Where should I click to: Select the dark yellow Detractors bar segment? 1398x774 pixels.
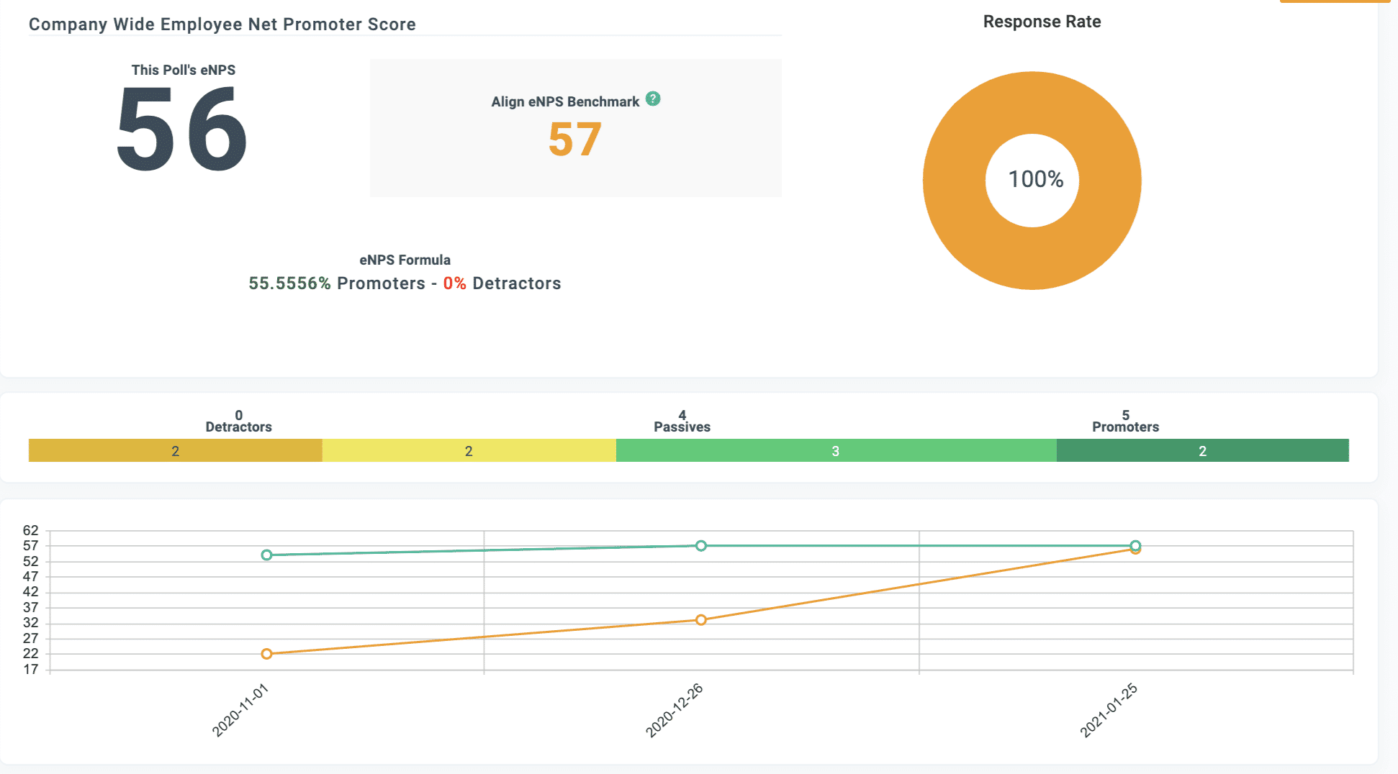(175, 451)
